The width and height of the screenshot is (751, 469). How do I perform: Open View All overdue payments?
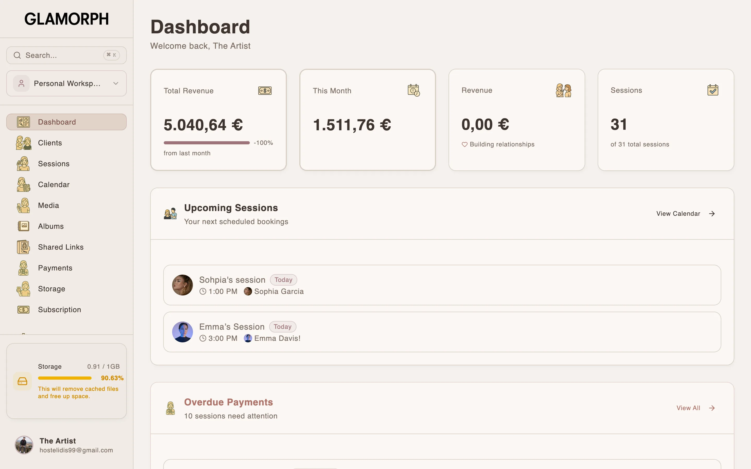click(696, 408)
